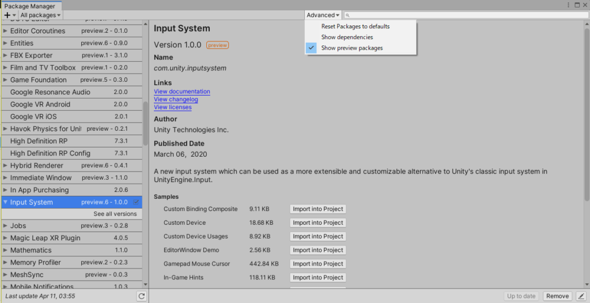The image size is (590, 303).
Task: Expand the Entities package row
Action: click(5, 43)
